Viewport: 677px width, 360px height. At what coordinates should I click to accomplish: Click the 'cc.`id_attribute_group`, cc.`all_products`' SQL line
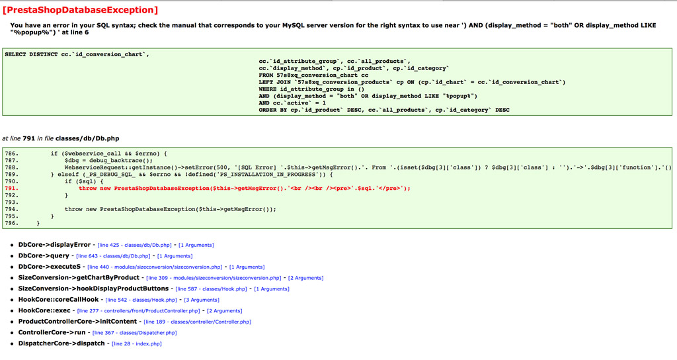(334, 62)
